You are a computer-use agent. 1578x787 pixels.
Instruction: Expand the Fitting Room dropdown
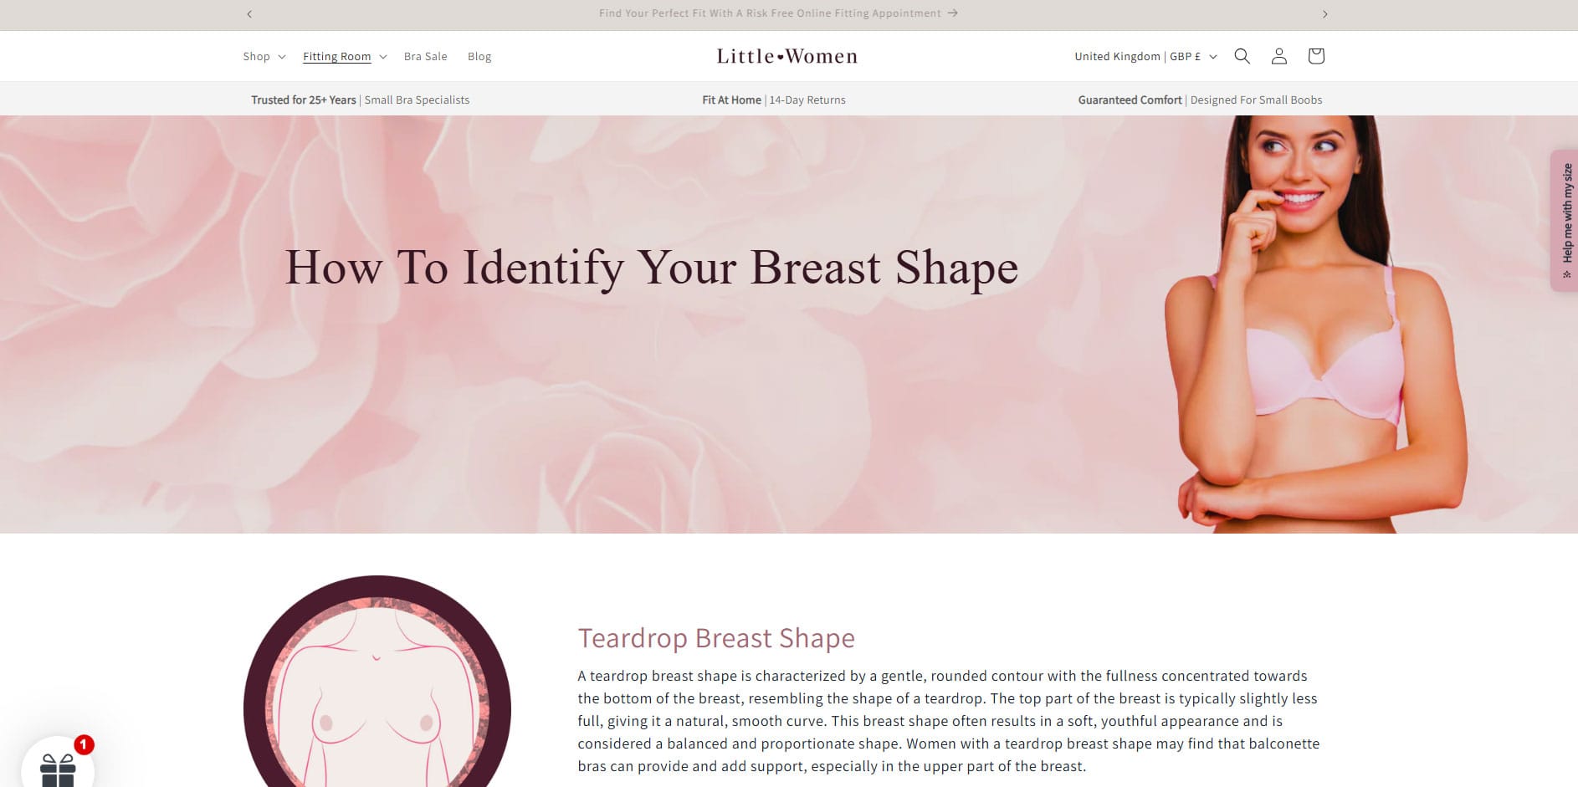coord(345,56)
